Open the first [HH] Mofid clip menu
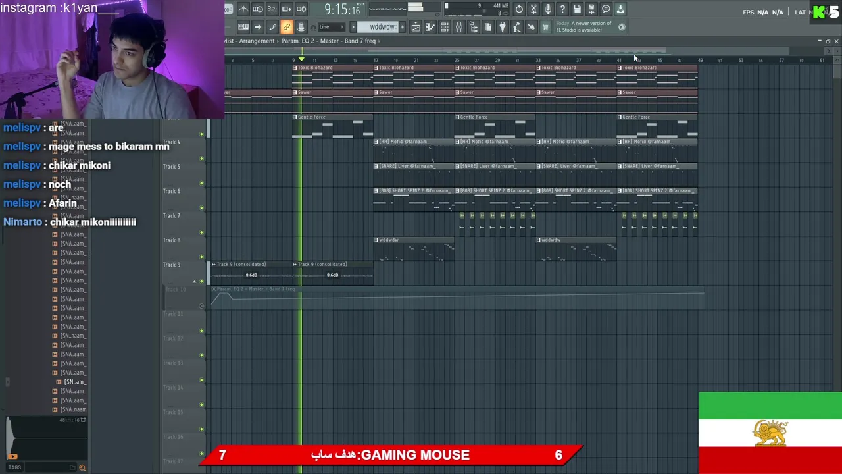Viewport: 842px width, 474px height. pyautogui.click(x=377, y=142)
